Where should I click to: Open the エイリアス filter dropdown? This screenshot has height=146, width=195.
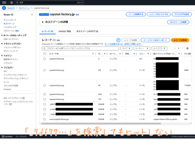(160, 48)
